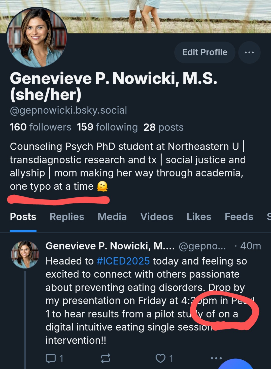Repost the #ICED2025 post
Screen dimensions: 271x369
point(106,358)
